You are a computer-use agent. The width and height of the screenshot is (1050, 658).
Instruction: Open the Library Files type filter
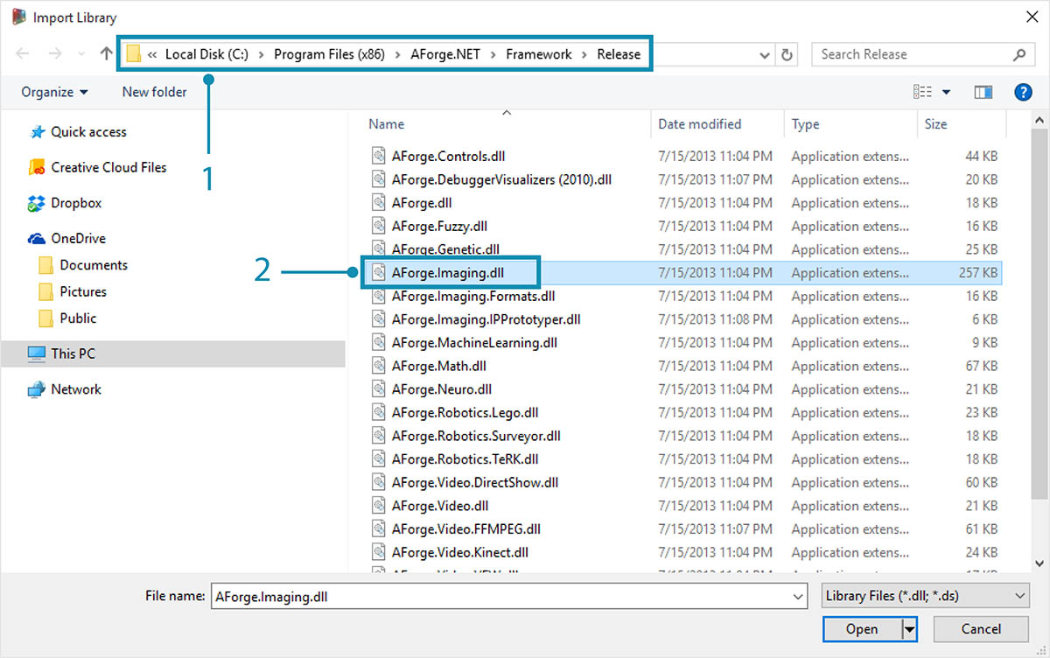point(926,597)
